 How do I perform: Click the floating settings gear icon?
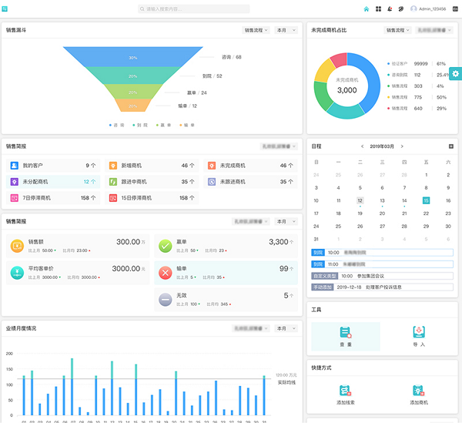[x=456, y=73]
